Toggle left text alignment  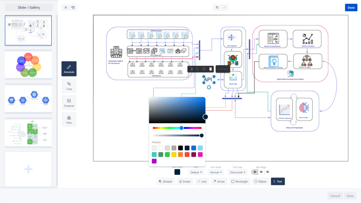(x=255, y=172)
